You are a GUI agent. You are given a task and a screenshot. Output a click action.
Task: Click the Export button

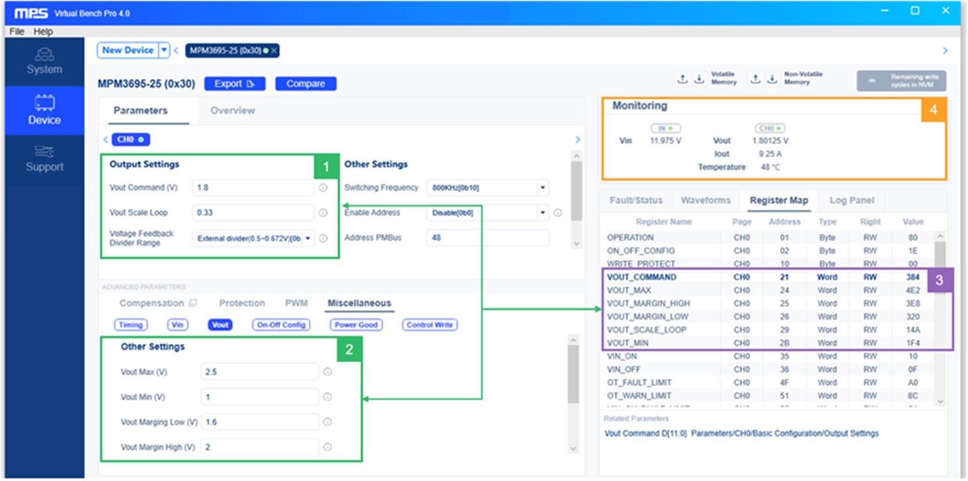pyautogui.click(x=234, y=84)
